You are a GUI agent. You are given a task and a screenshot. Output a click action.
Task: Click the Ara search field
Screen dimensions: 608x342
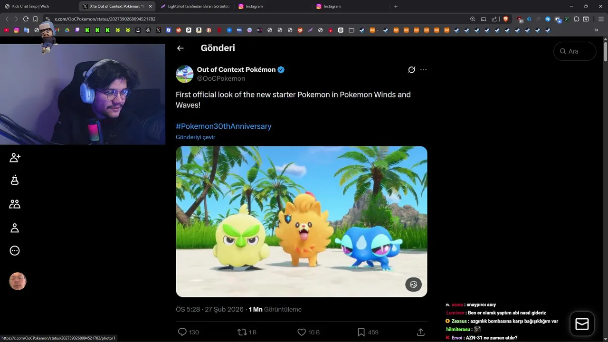click(575, 51)
